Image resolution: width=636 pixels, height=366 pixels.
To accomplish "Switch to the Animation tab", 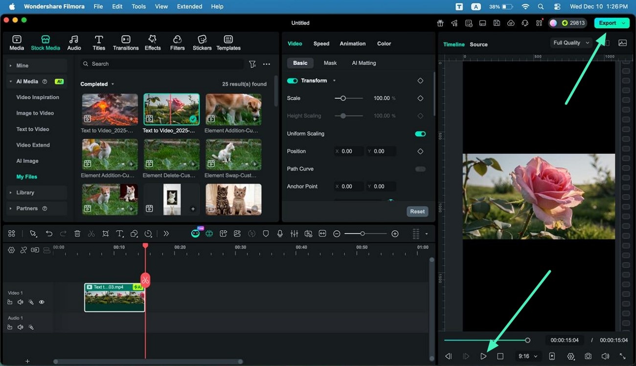I will 352,43.
